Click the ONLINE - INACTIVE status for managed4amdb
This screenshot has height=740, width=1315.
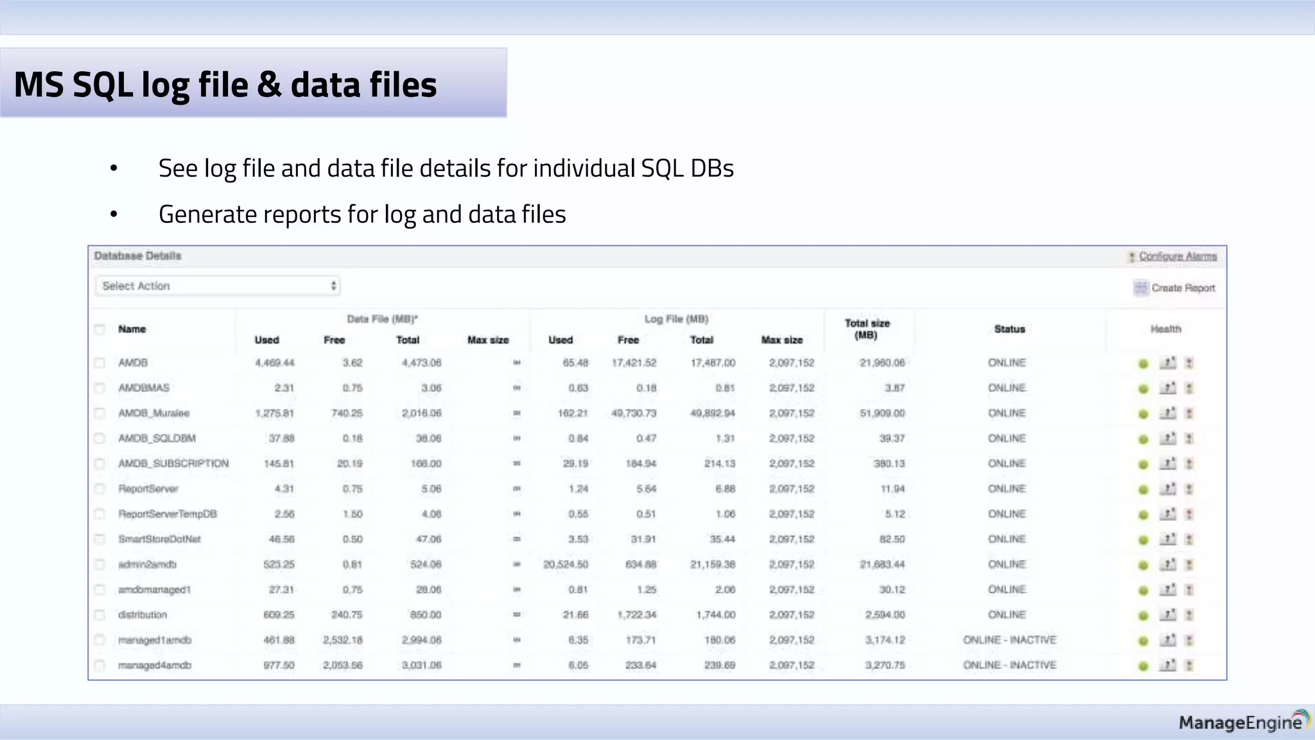point(1009,665)
